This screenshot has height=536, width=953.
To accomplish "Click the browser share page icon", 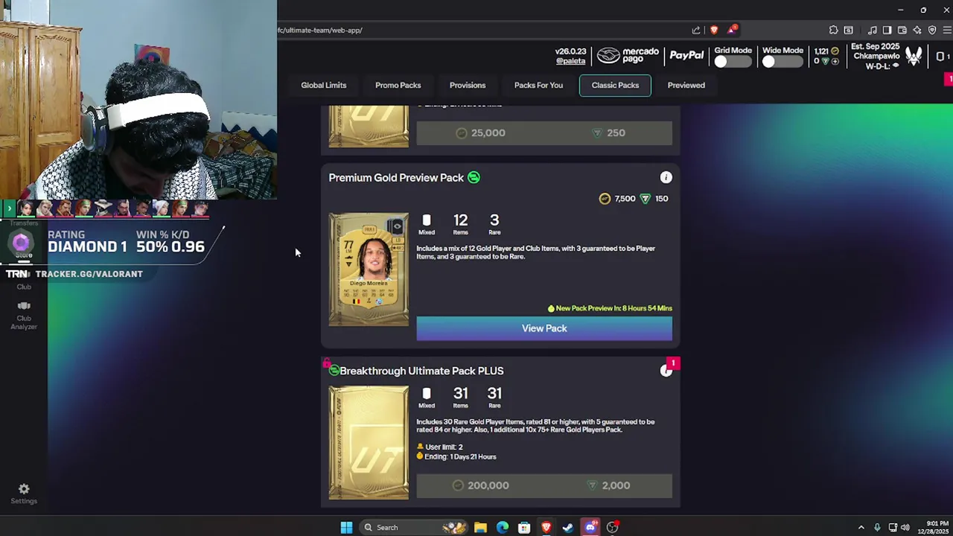I will click(696, 30).
